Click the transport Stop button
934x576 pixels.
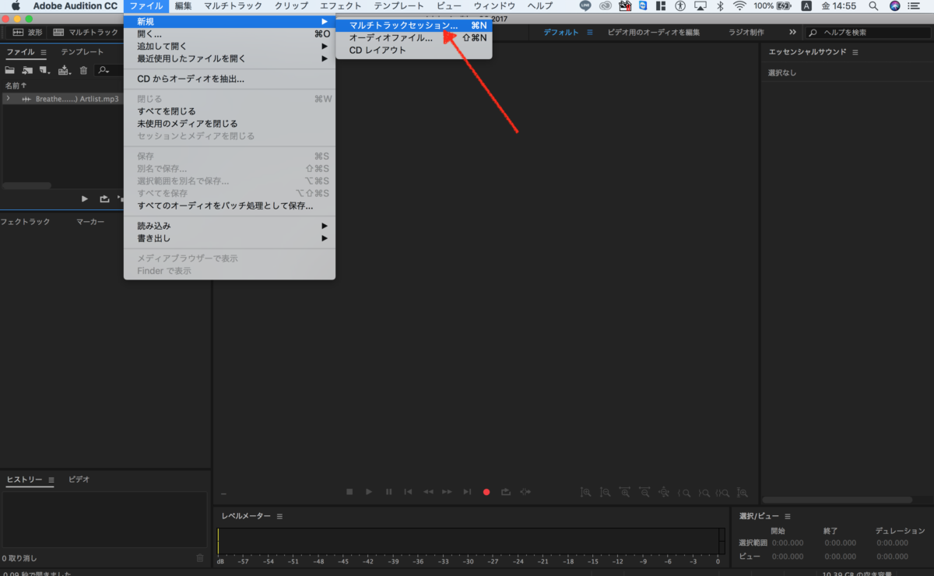tap(349, 492)
